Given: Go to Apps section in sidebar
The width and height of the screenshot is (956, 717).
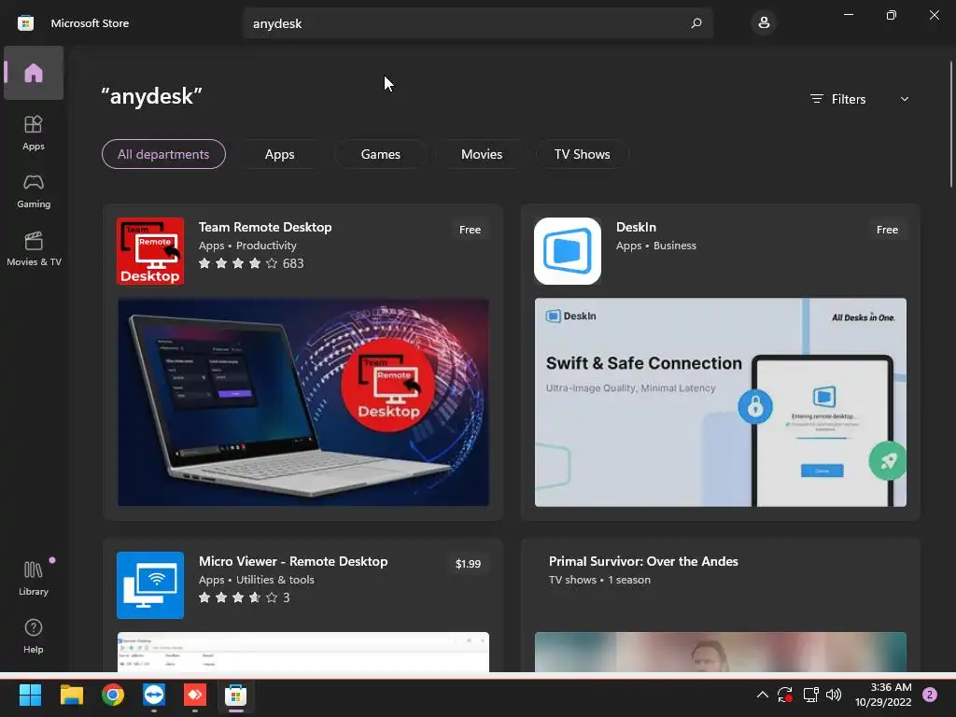Looking at the screenshot, I should coord(34,133).
